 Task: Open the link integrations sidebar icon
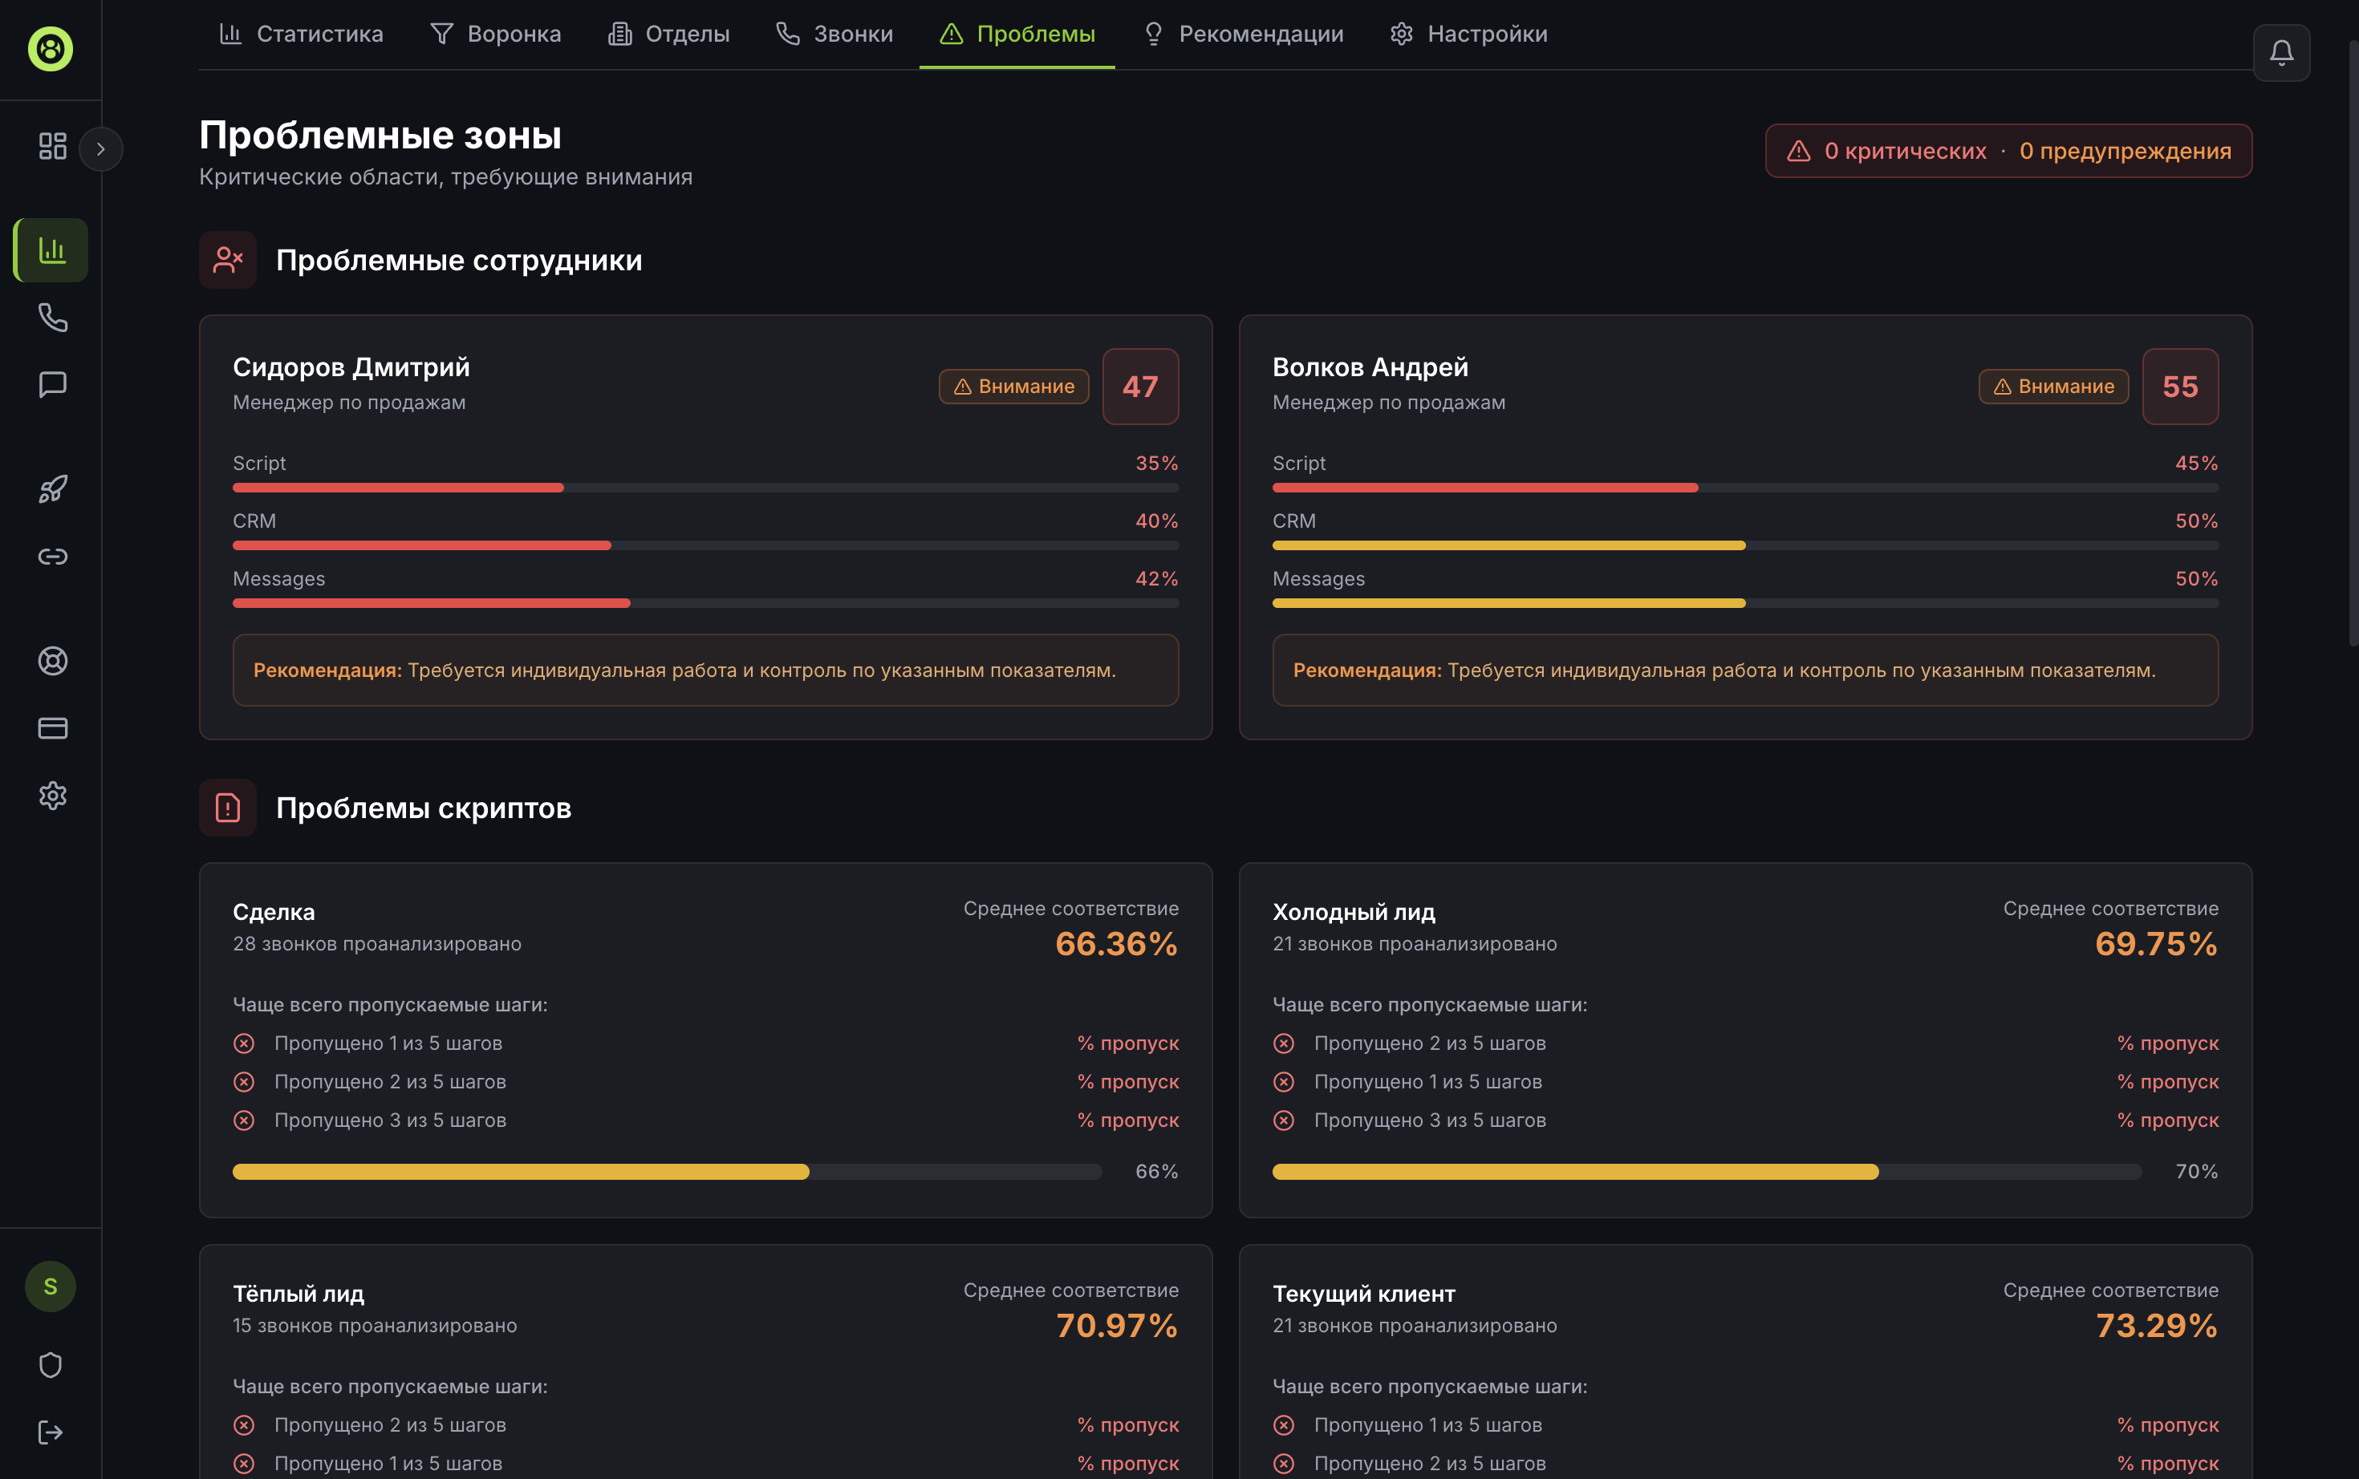click(x=52, y=557)
